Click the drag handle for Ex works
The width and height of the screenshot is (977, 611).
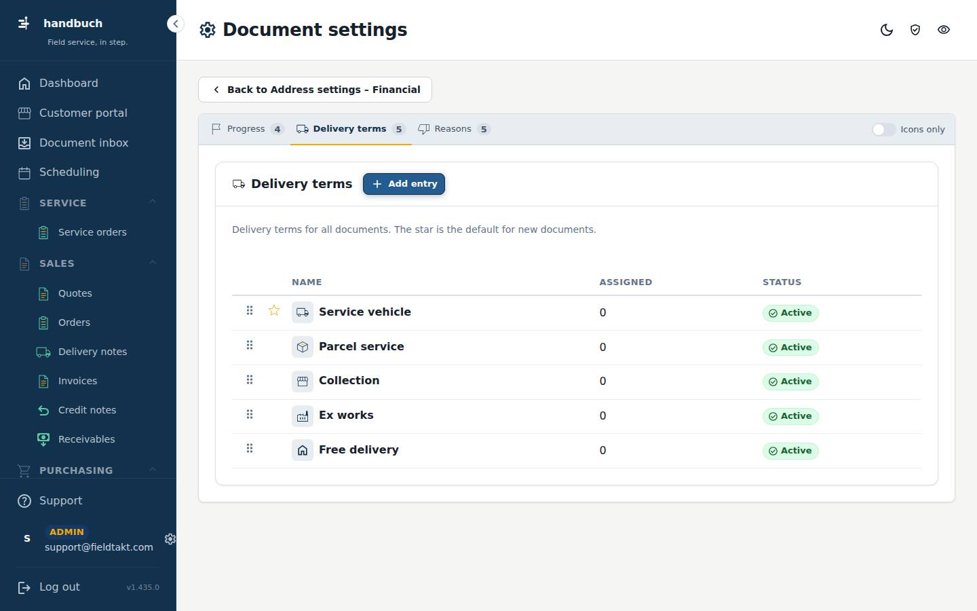tap(250, 414)
